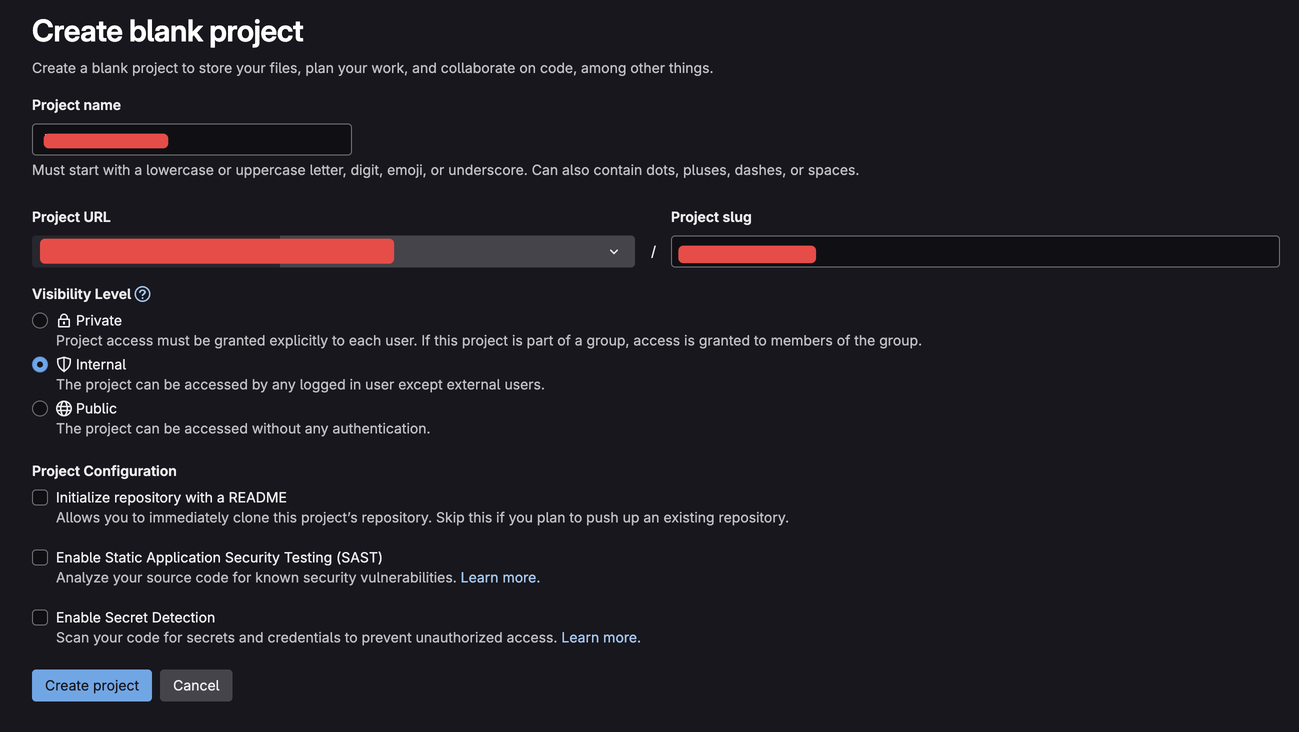Select the Private visibility radio button
Viewport: 1299px width, 732px height.
coord(40,320)
